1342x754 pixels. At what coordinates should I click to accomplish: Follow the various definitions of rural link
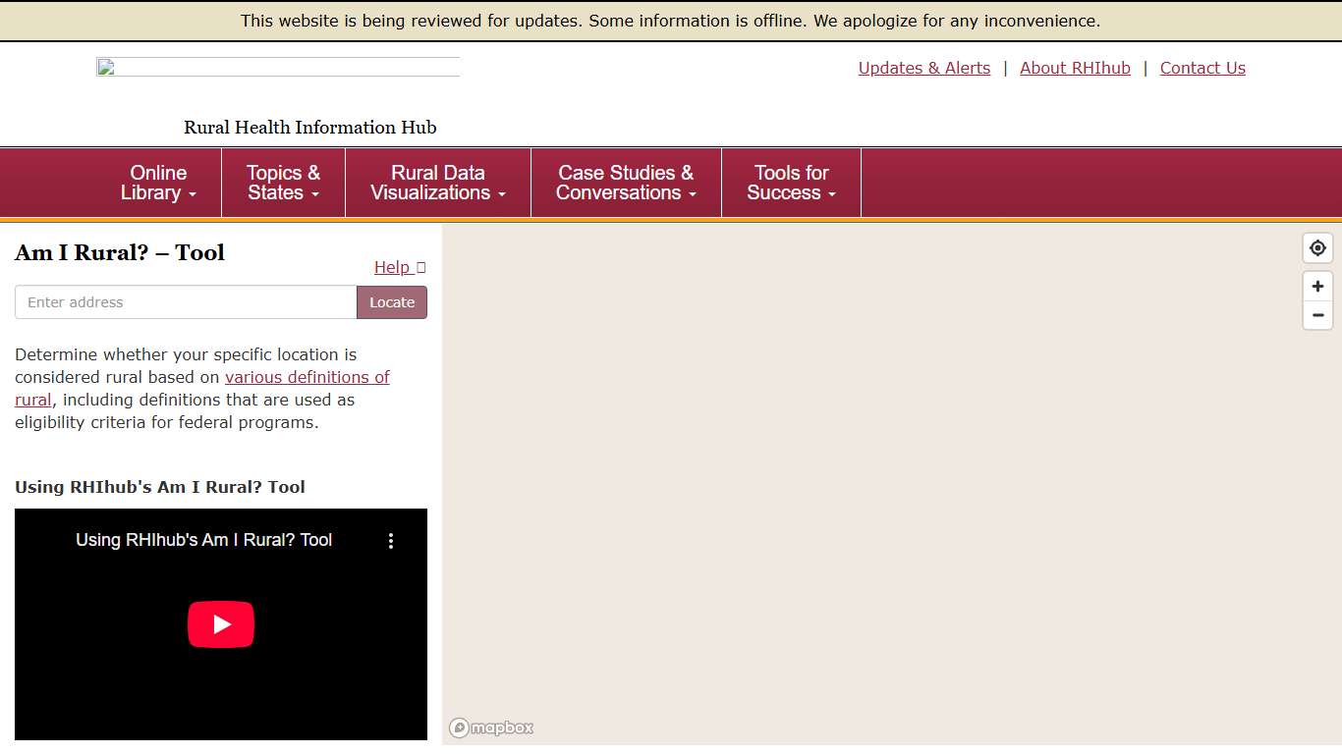[x=307, y=377]
